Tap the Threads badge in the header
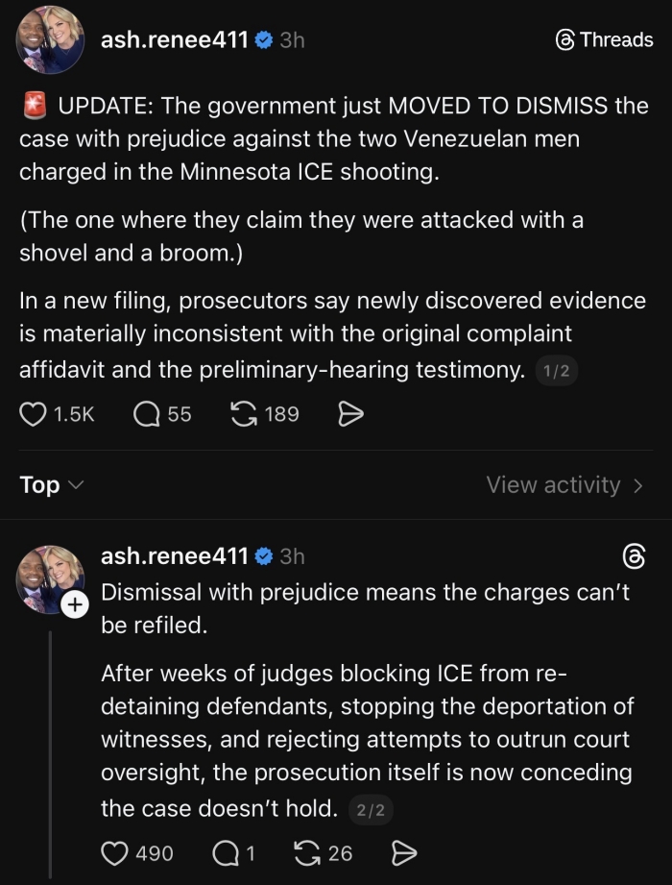This screenshot has height=885, width=672. click(605, 40)
